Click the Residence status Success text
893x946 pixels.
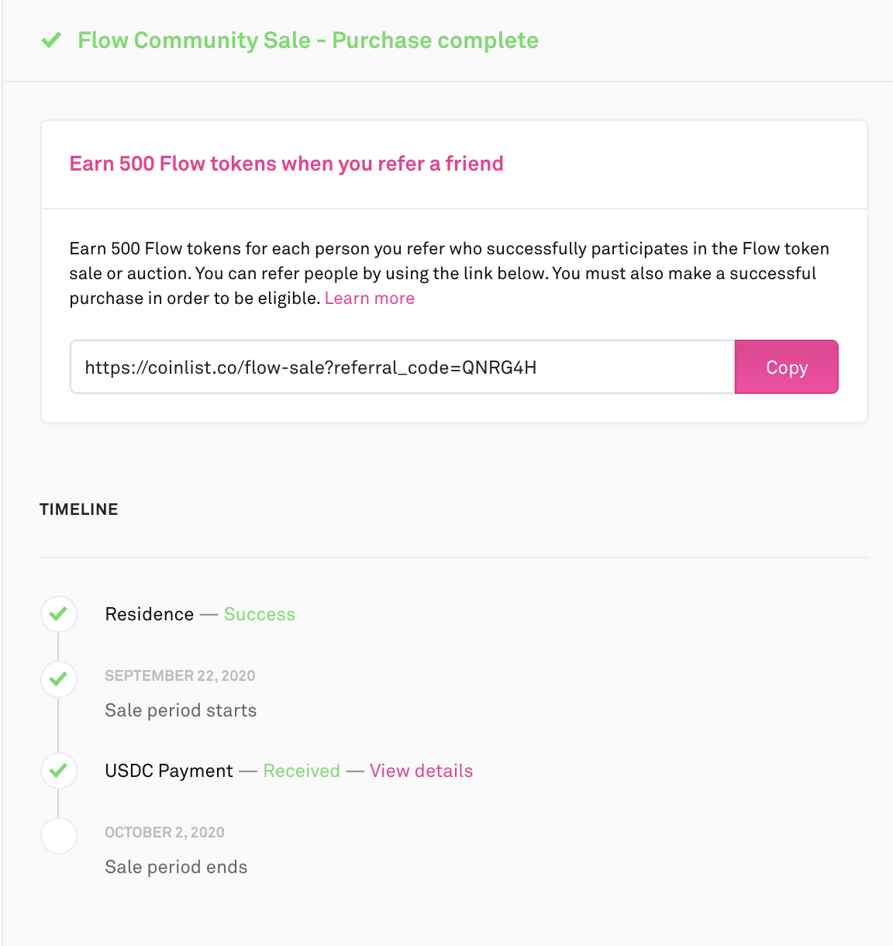coord(260,614)
